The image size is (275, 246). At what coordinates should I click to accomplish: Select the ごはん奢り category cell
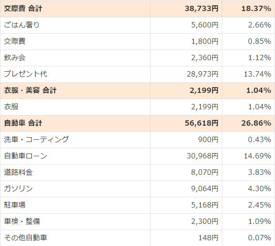22,25
